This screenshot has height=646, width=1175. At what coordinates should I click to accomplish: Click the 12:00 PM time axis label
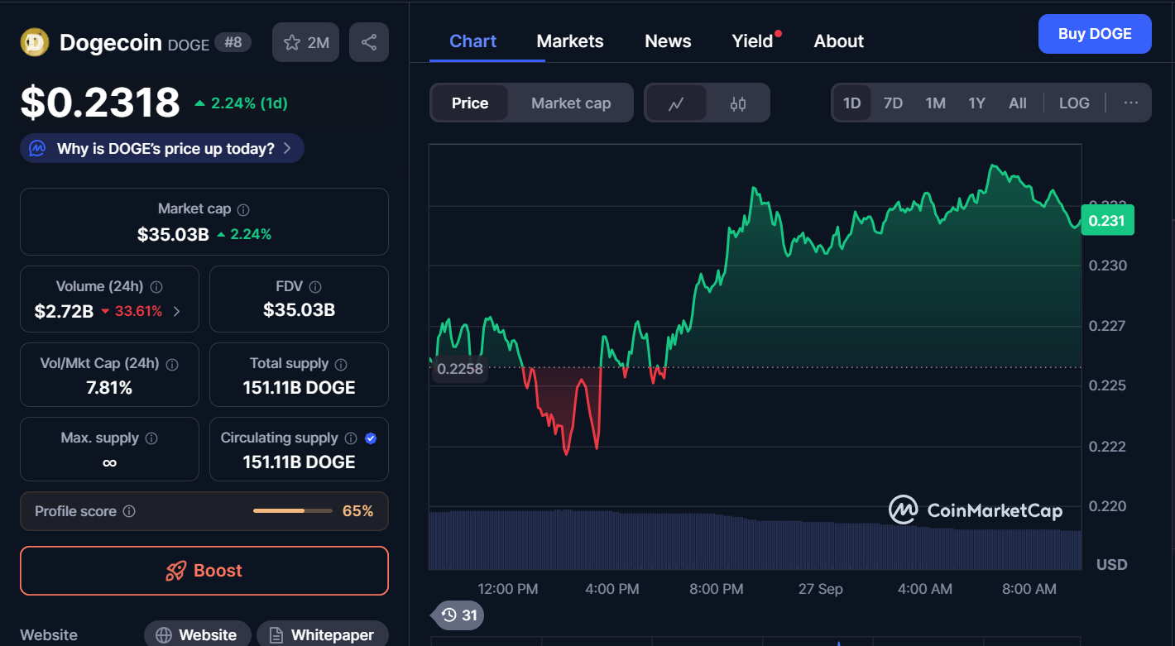508,589
